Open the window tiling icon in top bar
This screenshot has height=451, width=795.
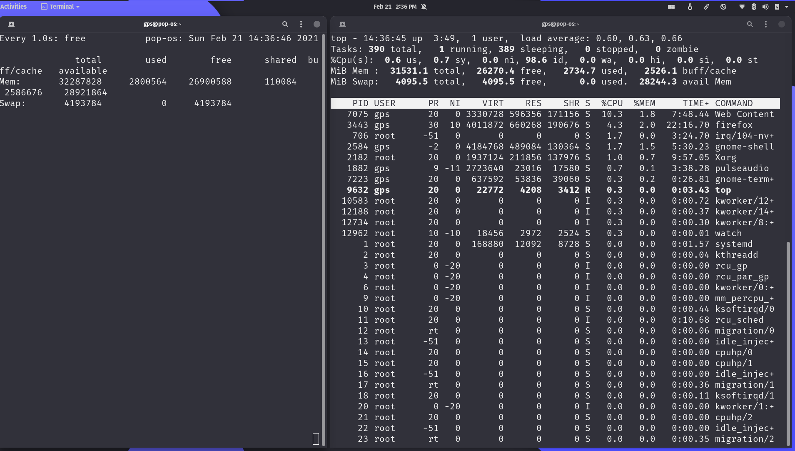671,7
